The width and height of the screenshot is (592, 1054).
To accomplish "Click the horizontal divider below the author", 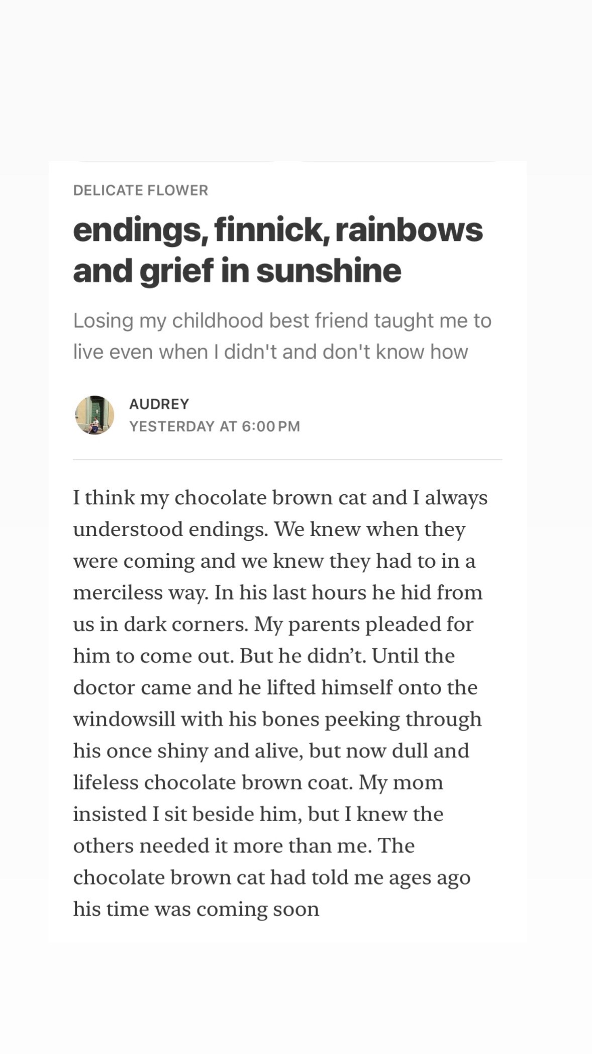I will click(x=287, y=460).
